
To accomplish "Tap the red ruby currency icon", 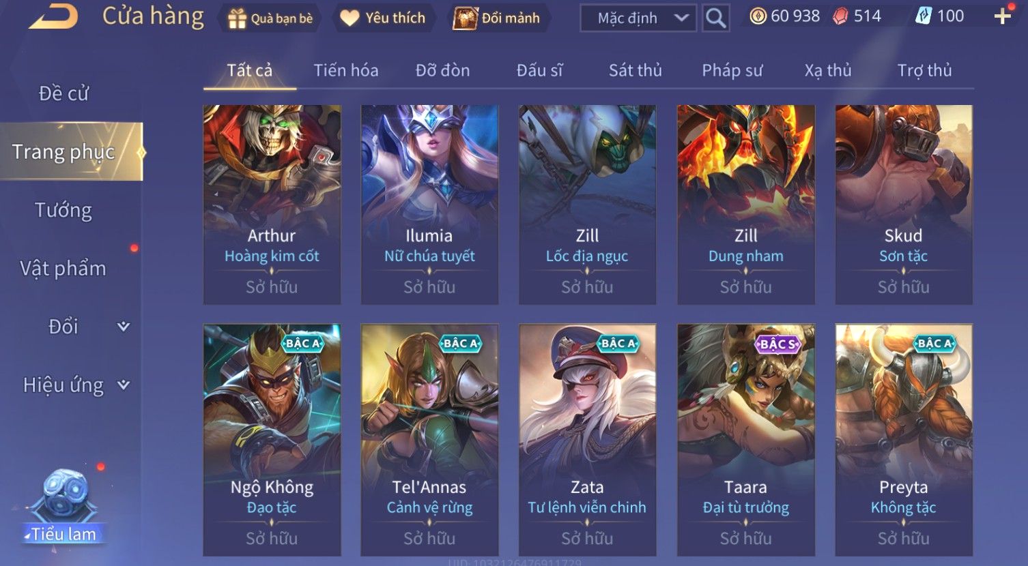I will pyautogui.click(x=840, y=16).
